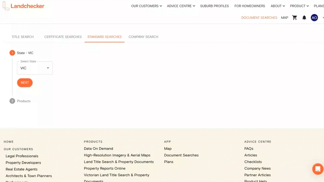Image resolution: width=324 pixels, height=182 pixels.
Task: Open FAQs footer link
Action: (249, 149)
